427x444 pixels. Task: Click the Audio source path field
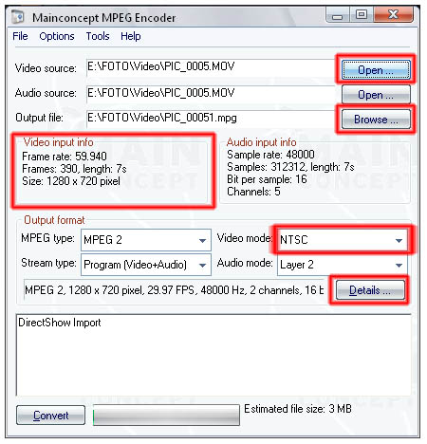(211, 94)
